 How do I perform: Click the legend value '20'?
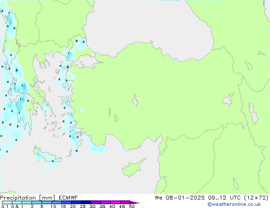pyautogui.click(x=73, y=206)
